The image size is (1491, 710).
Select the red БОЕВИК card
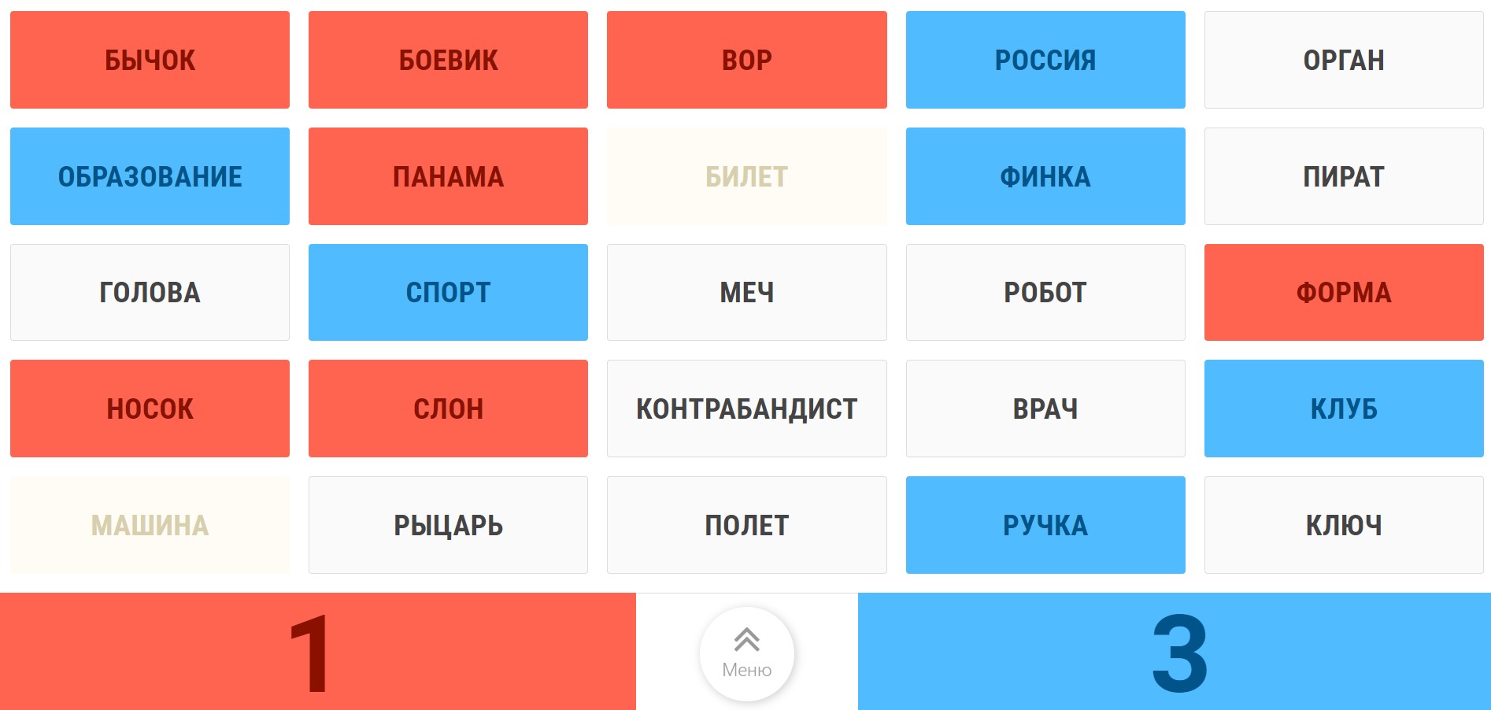tap(448, 59)
